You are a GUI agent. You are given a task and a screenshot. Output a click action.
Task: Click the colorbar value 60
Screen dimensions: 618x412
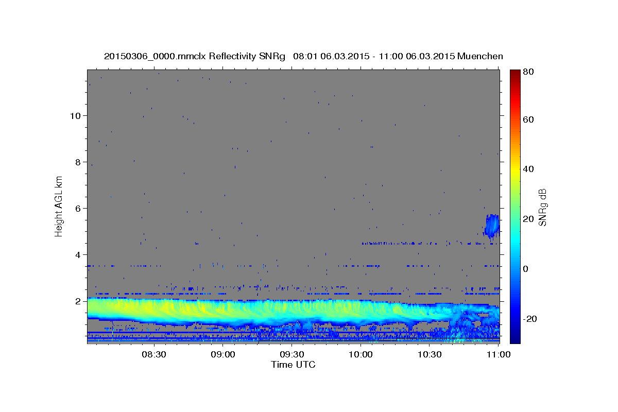529,119
